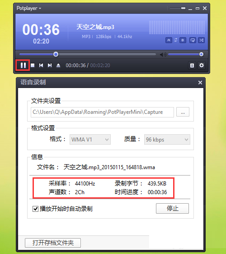This screenshot has width=226, height=254.
Task: Click the 打开存档文件夹 button
Action: coord(53,243)
